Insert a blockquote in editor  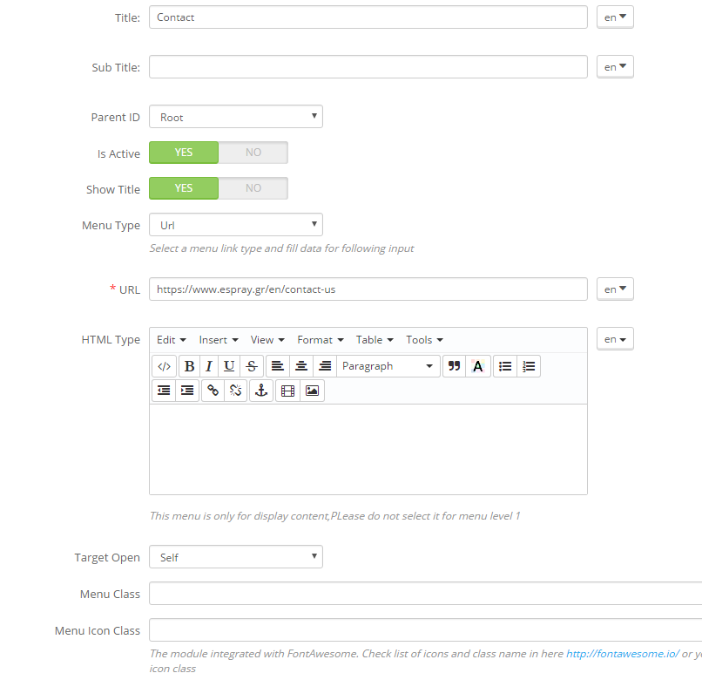(455, 366)
